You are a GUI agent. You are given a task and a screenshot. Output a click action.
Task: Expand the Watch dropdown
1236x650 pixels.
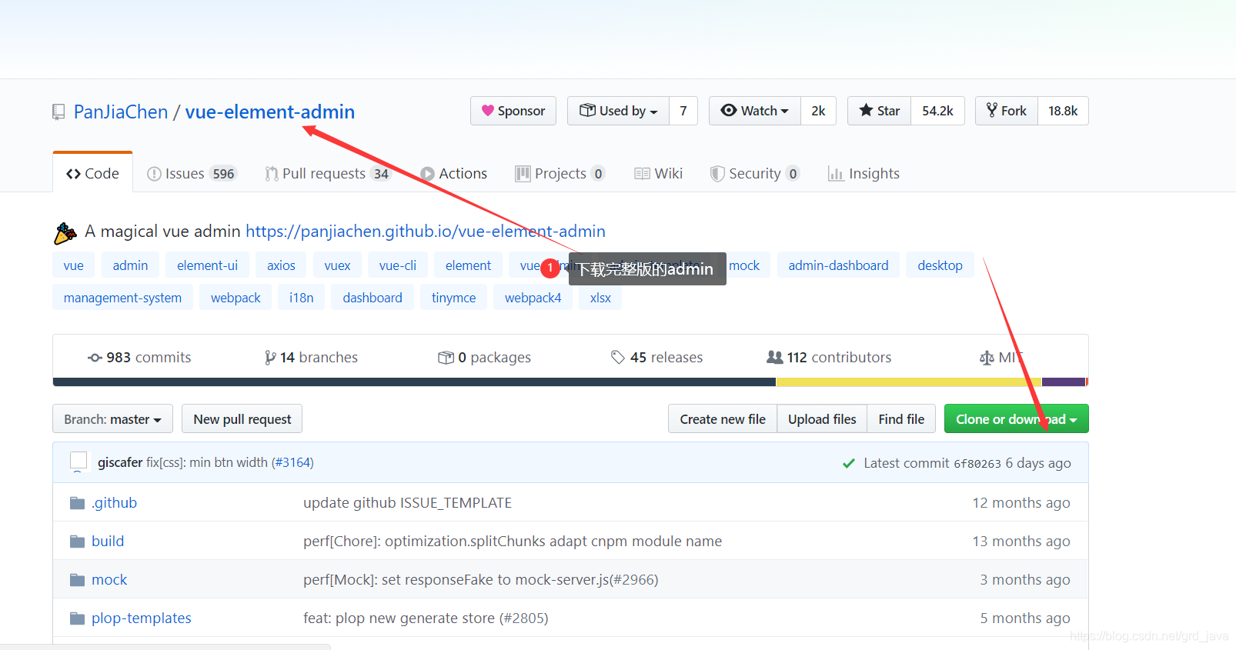[x=755, y=111]
